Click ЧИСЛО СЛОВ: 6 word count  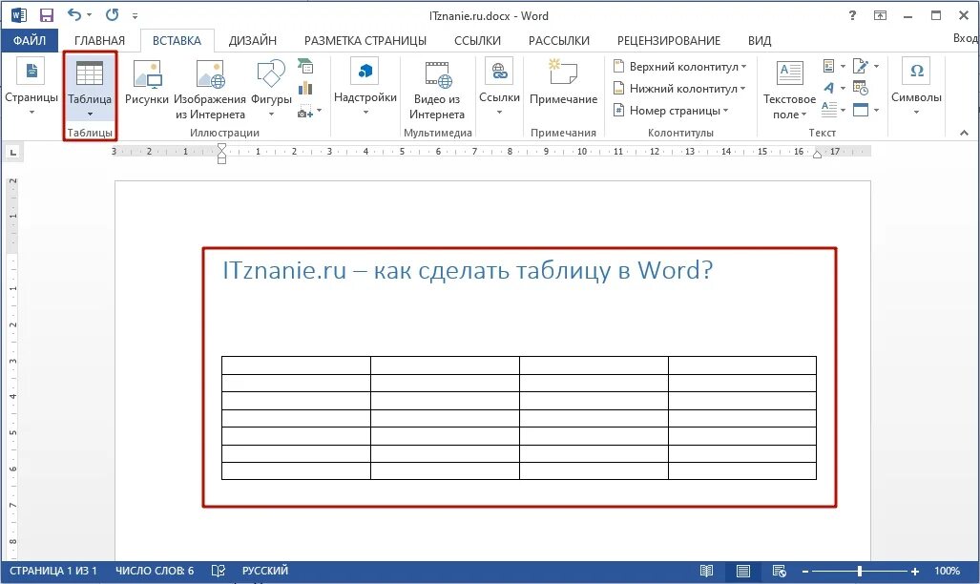[155, 571]
